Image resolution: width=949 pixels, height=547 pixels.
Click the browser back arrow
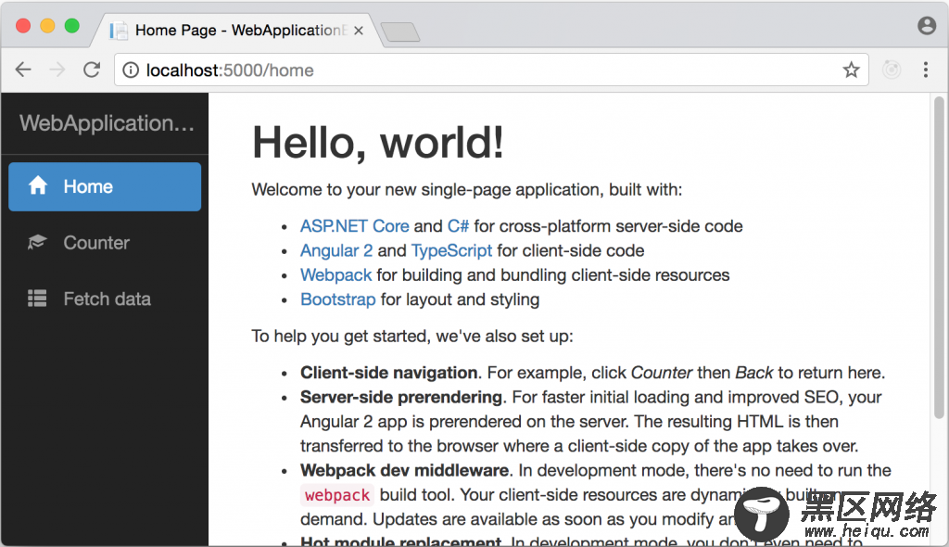coord(23,70)
